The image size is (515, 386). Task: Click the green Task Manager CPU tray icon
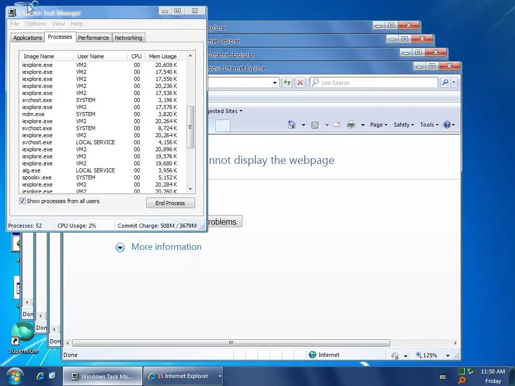[x=462, y=371]
